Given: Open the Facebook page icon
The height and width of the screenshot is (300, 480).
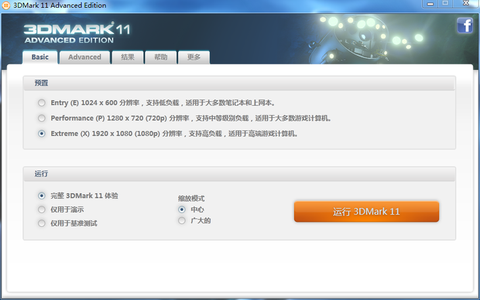Looking at the screenshot, I should [465, 26].
